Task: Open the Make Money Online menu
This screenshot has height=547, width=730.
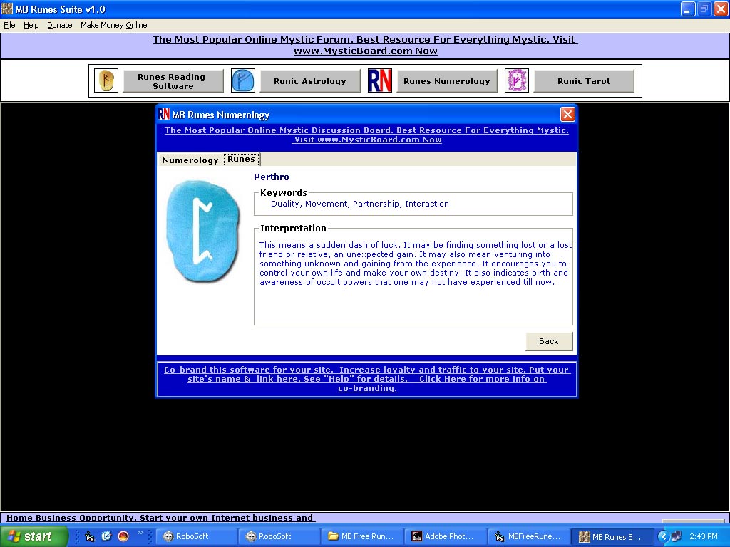Action: 113,25
